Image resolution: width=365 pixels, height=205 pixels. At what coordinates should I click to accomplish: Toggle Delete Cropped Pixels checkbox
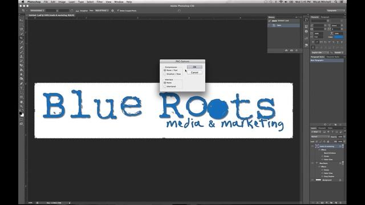[118, 11]
